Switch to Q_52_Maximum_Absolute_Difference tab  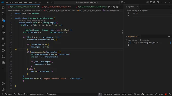(92, 7)
